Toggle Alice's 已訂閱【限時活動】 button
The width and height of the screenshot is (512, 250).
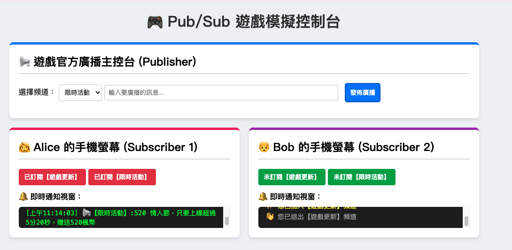pos(122,177)
